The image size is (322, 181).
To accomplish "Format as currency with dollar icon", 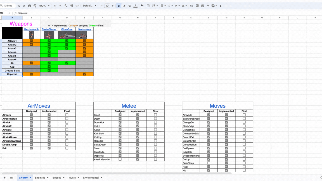I will (55, 6).
